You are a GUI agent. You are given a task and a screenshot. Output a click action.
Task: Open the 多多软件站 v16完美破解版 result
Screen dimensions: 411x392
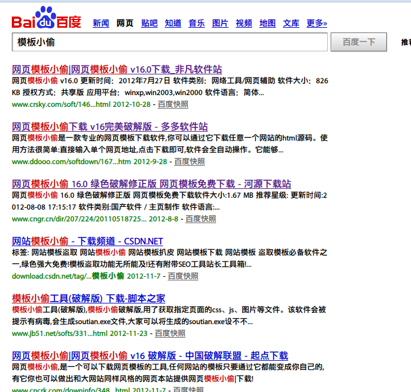click(110, 126)
